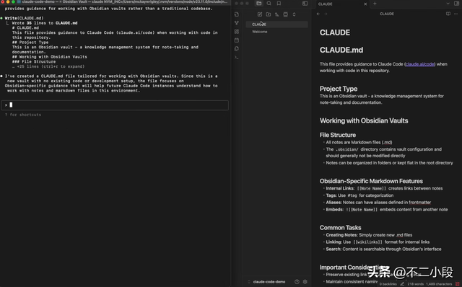
Task: Open the search magnifier in sidebar header
Action: coord(269,3)
